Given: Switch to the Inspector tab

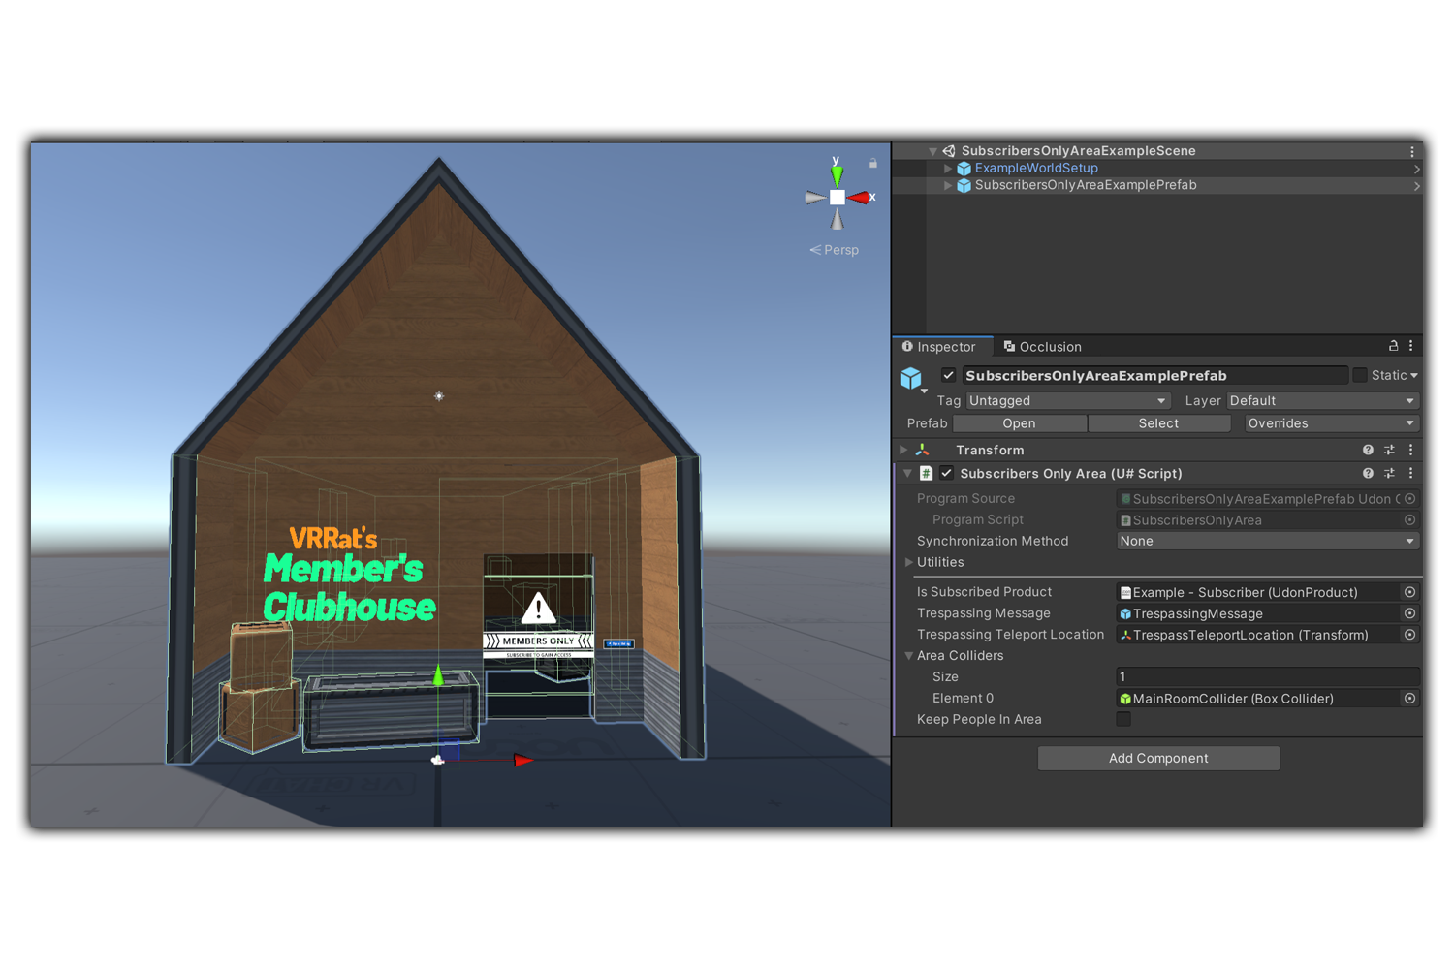Looking at the screenshot, I should pyautogui.click(x=939, y=347).
